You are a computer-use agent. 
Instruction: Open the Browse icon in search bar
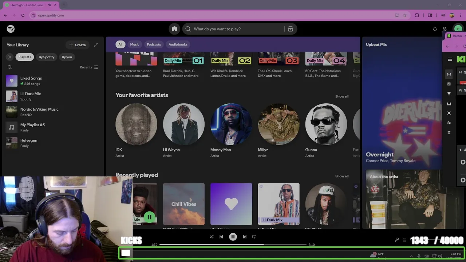click(291, 29)
